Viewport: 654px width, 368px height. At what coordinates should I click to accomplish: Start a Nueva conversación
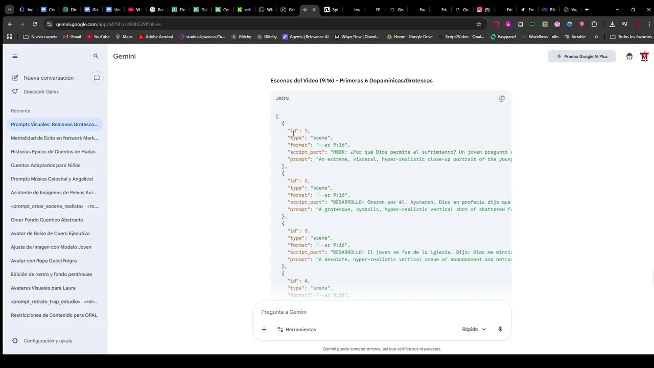point(48,78)
